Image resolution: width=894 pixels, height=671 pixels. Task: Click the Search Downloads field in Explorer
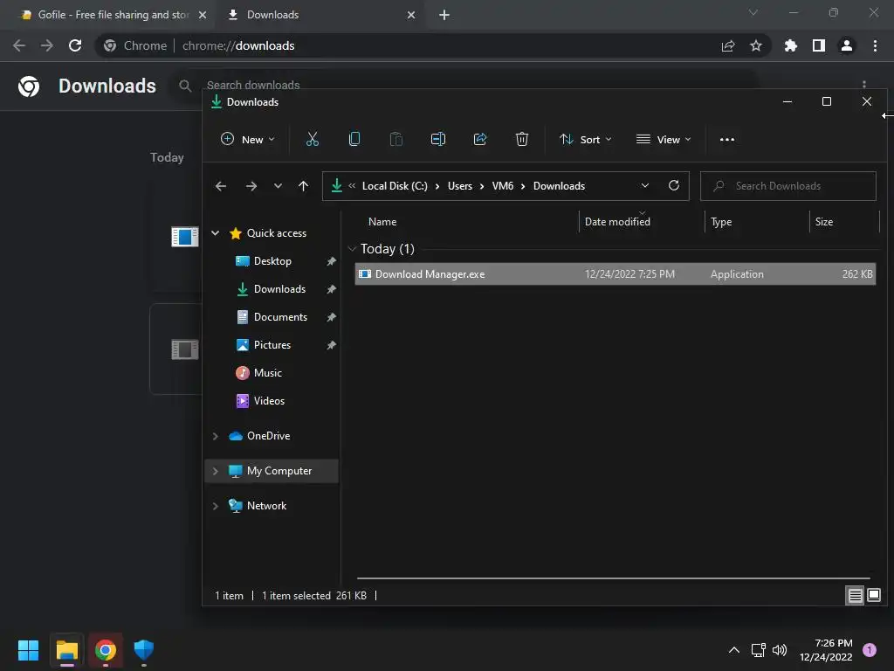pos(788,186)
